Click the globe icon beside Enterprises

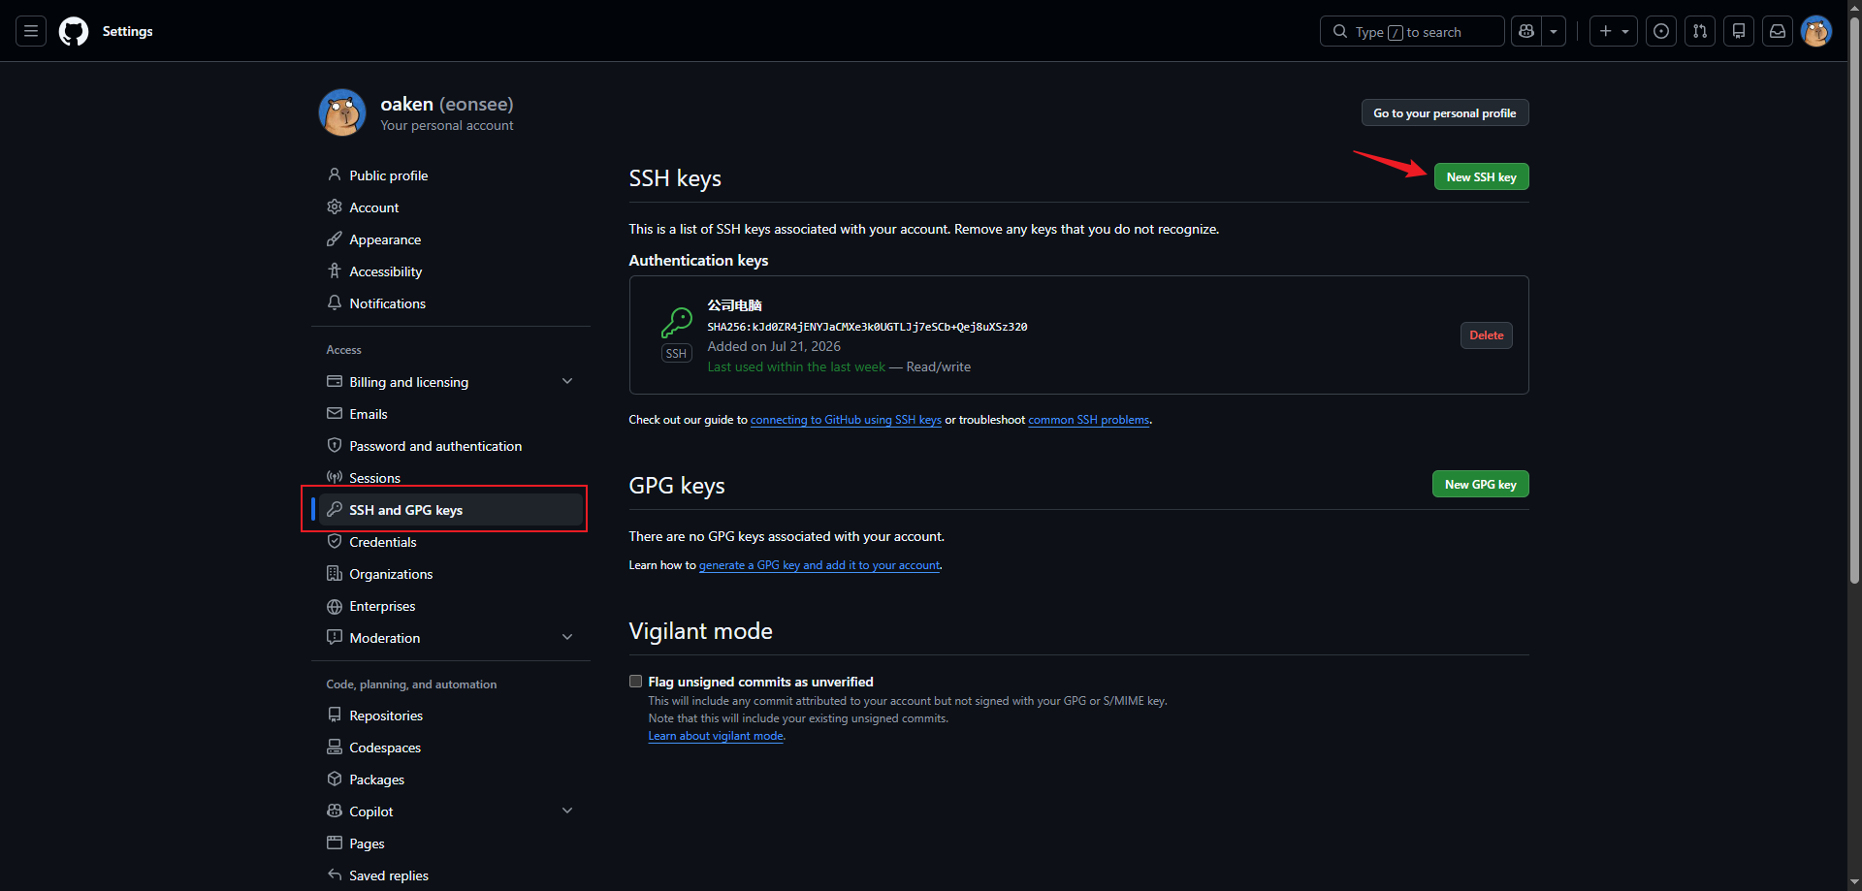(335, 606)
